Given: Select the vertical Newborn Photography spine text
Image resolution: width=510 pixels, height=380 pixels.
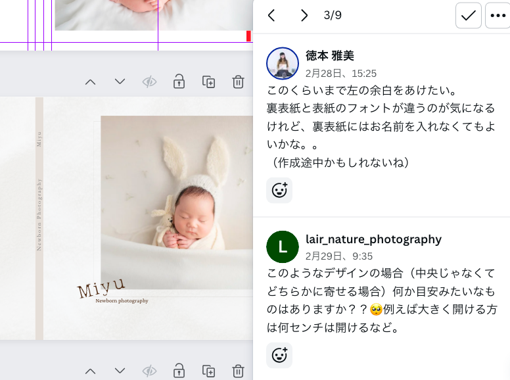Looking at the screenshot, I should coord(39,215).
